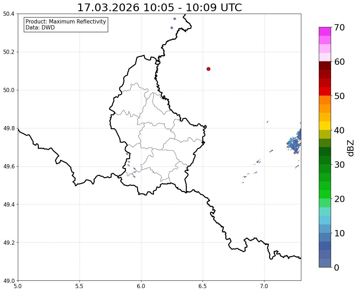Click the latitude tick label 49.6
358x292 pixels.
pos(9,166)
